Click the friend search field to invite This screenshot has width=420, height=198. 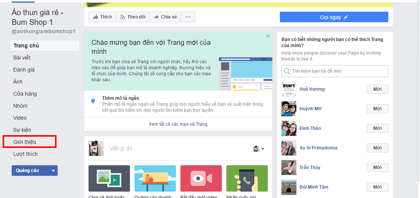click(x=334, y=71)
